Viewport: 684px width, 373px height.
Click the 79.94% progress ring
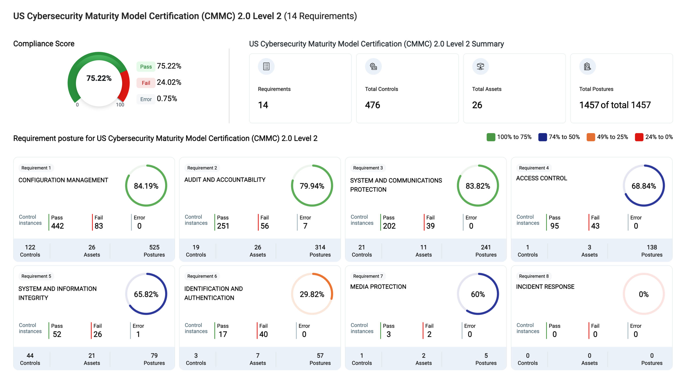coord(312,185)
